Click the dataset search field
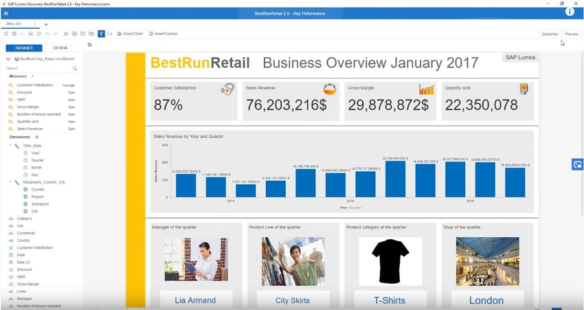Viewport: 584px width, 310px height. 38,69
